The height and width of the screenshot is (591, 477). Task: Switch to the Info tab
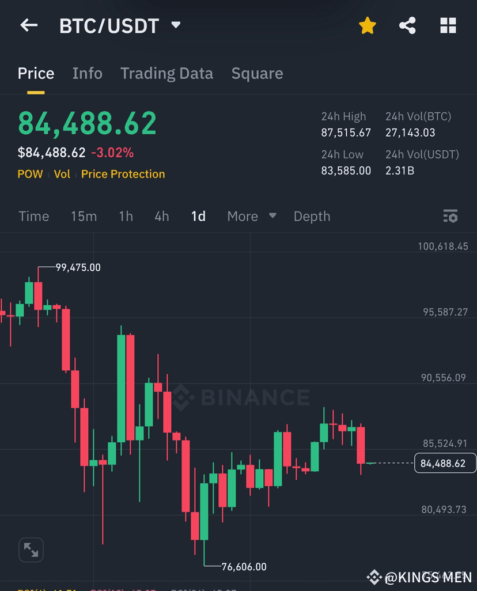point(87,73)
